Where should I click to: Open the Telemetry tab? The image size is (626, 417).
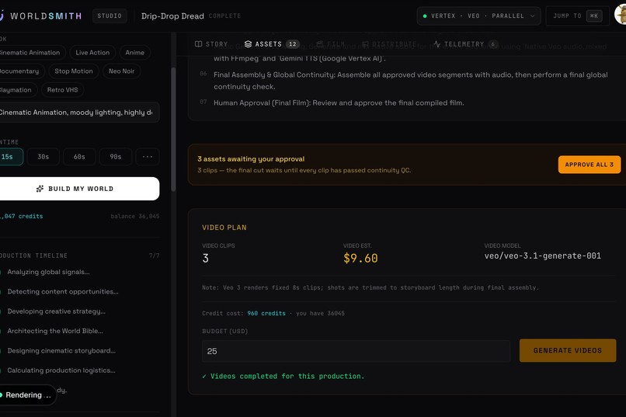465,44
